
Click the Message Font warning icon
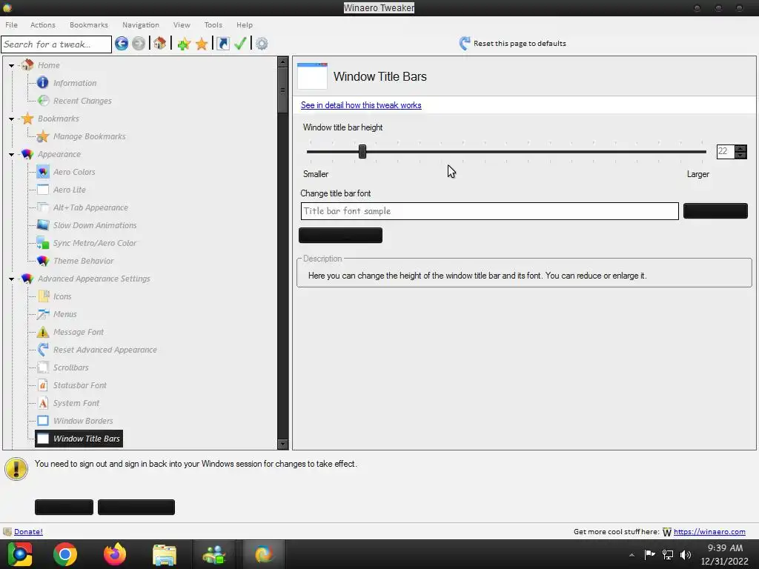[42, 332]
